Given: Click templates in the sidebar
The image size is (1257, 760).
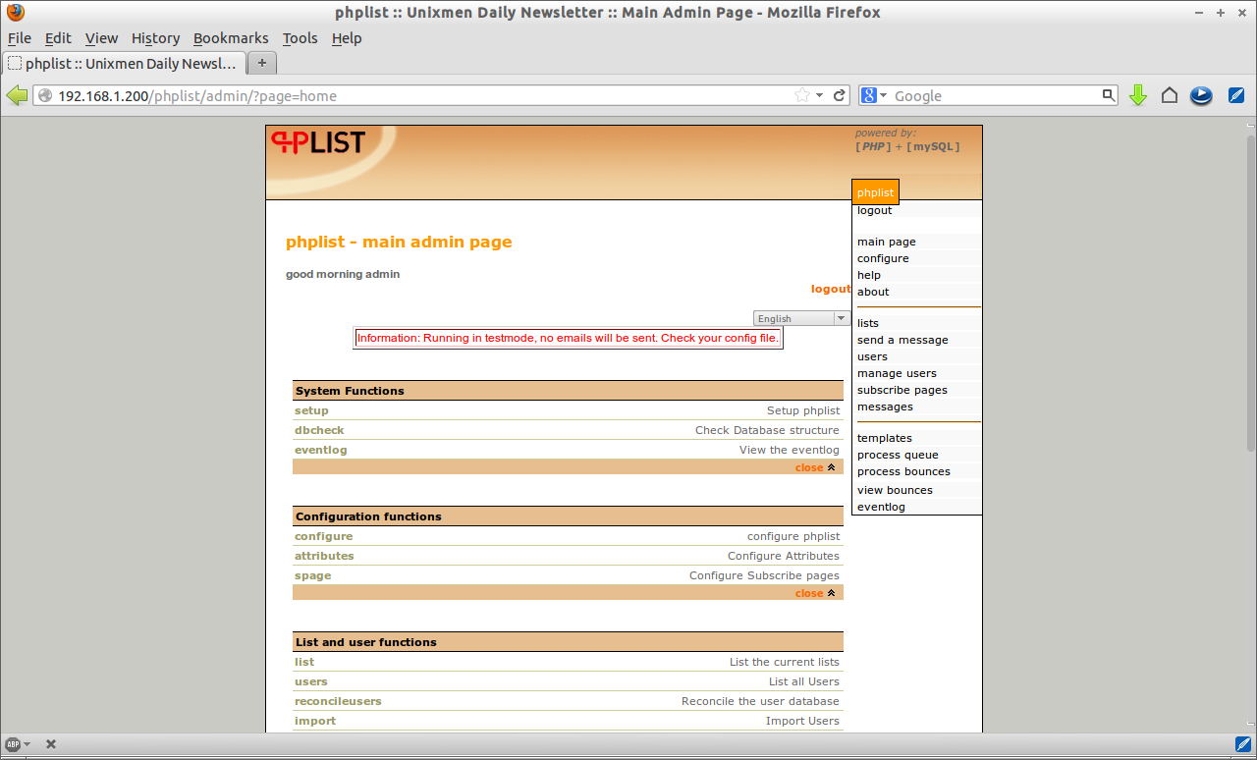Looking at the screenshot, I should point(885,438).
